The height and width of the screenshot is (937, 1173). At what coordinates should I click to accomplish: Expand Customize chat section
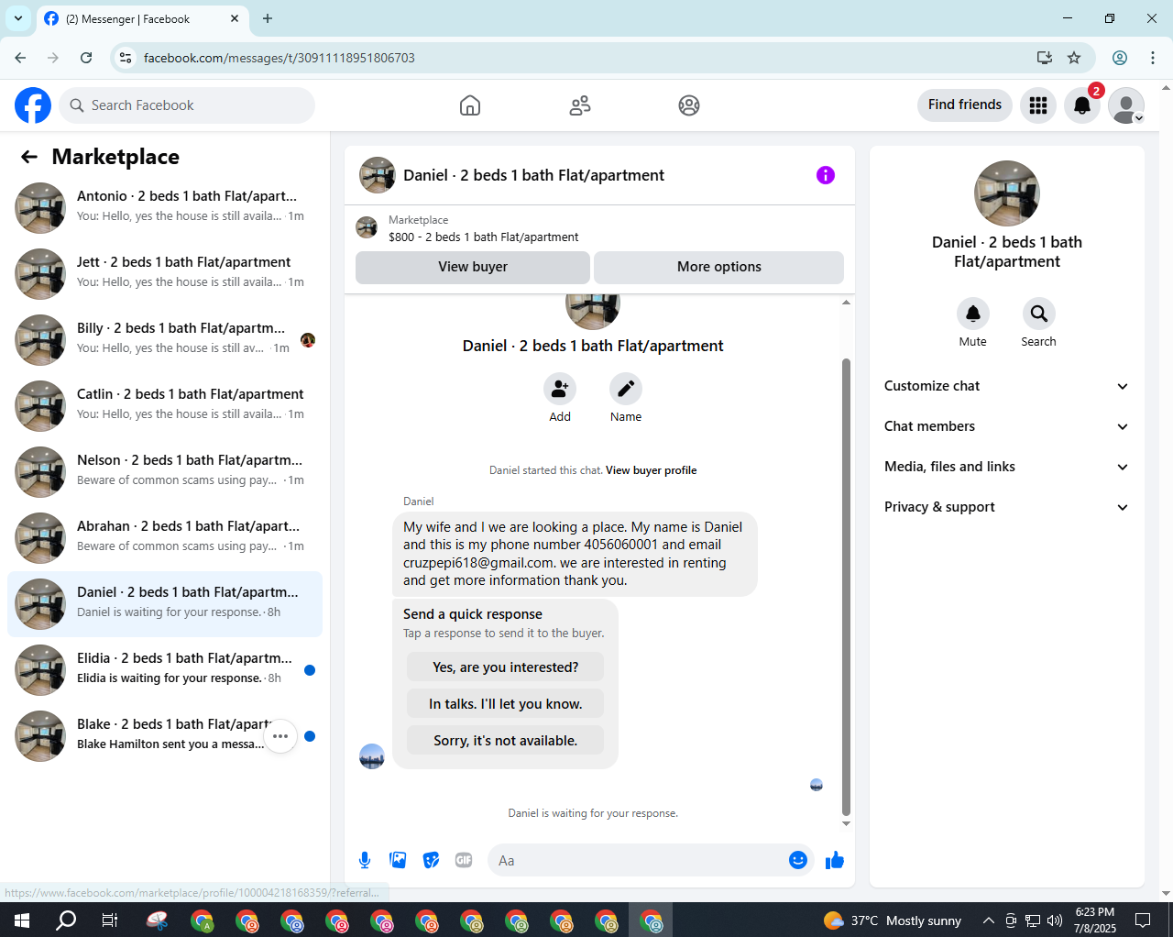pos(1007,386)
